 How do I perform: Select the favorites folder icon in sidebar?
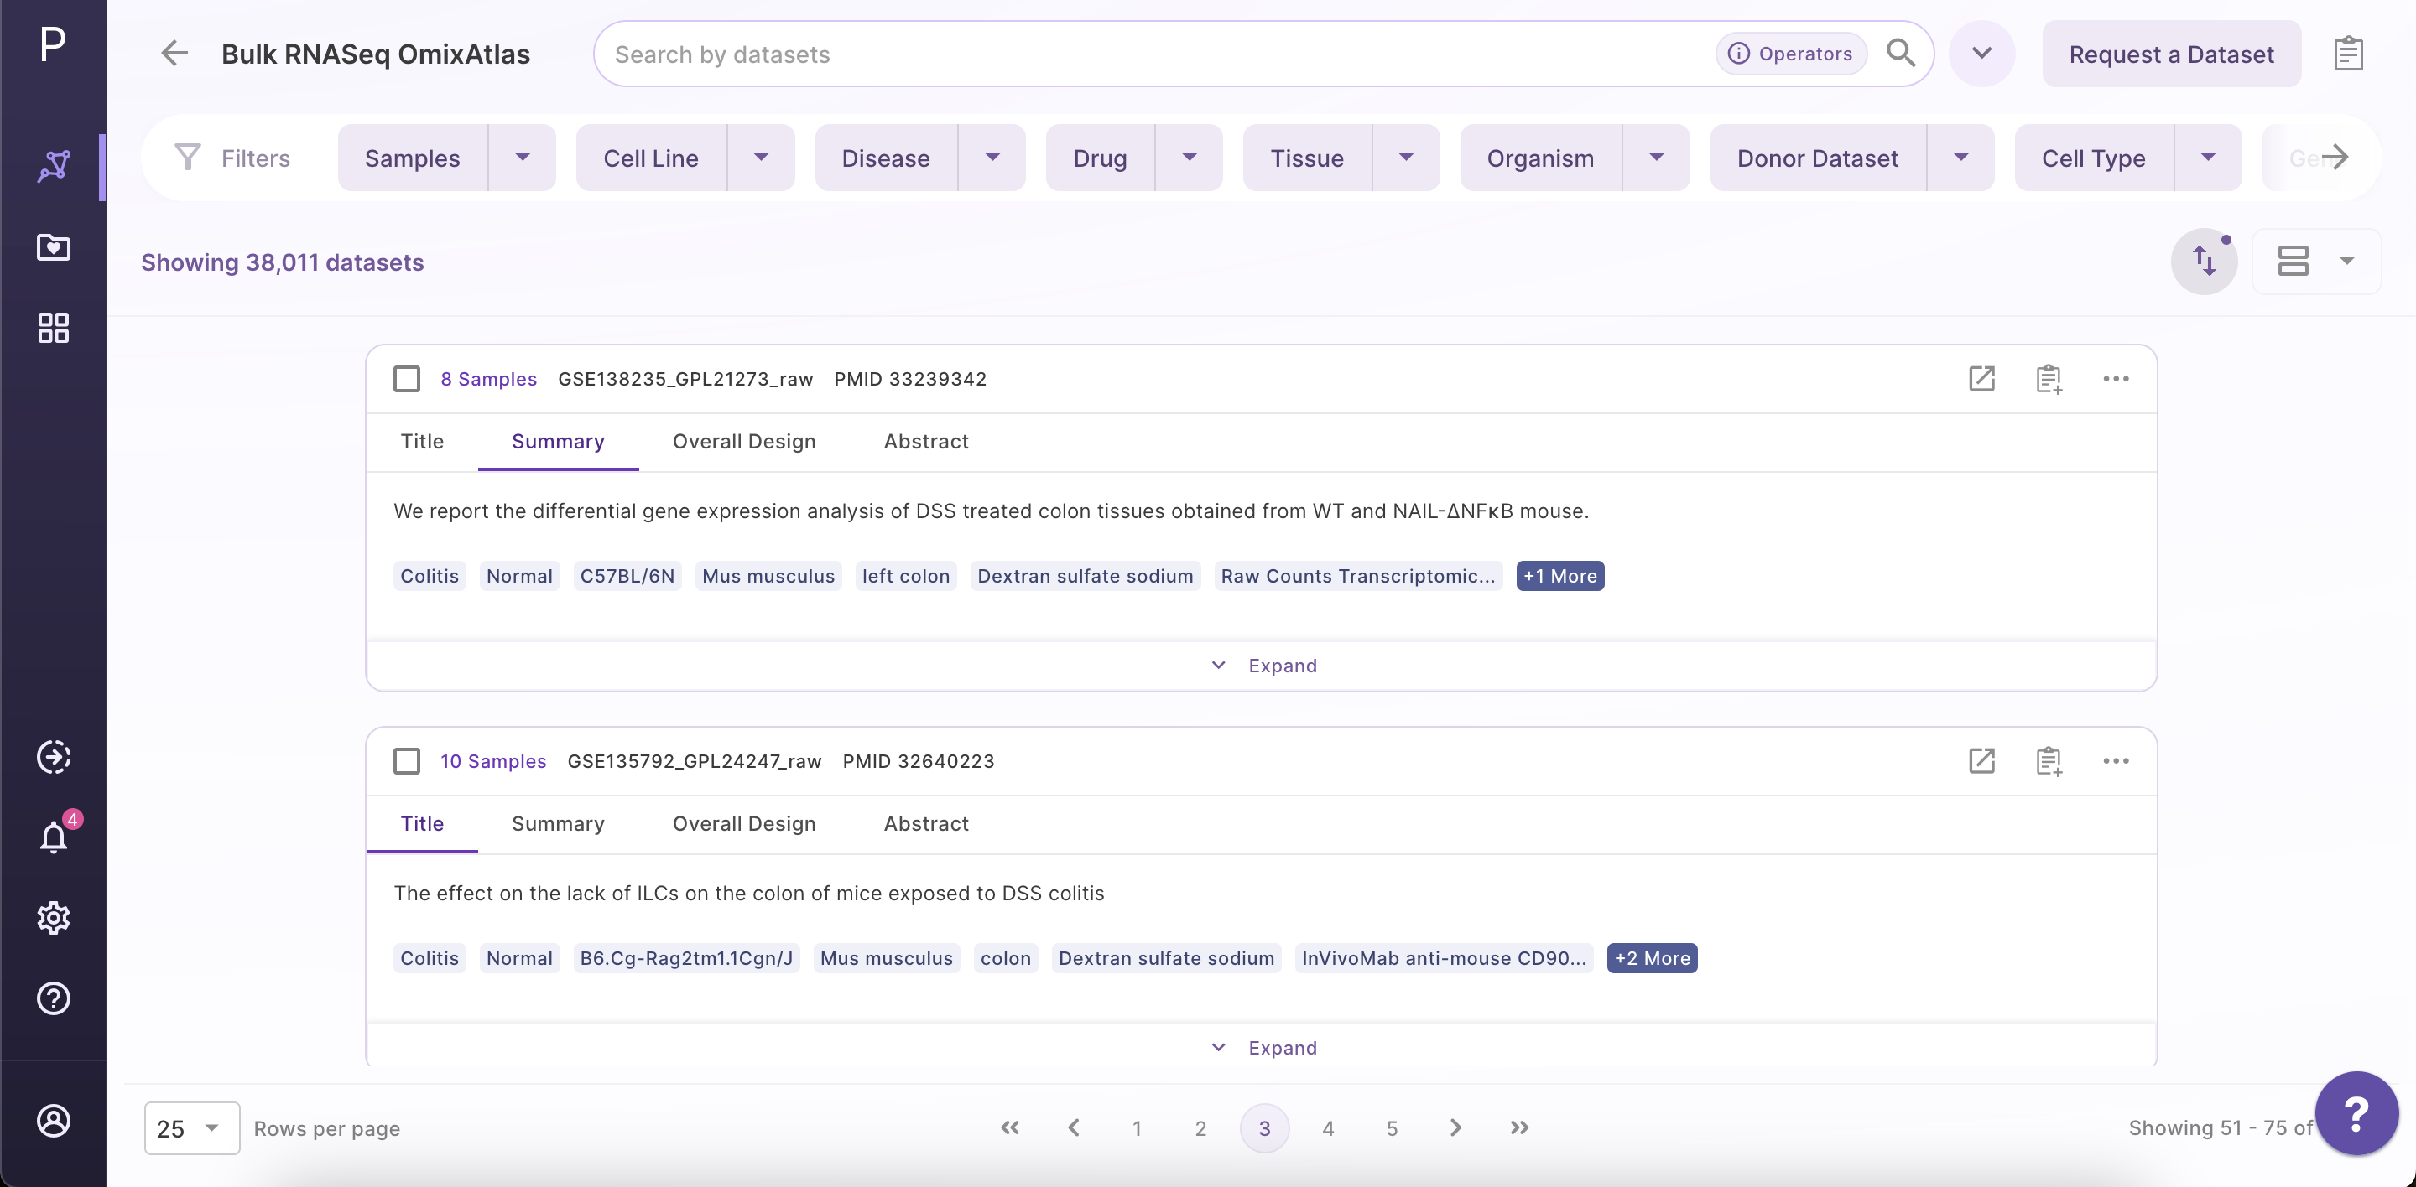pos(54,247)
